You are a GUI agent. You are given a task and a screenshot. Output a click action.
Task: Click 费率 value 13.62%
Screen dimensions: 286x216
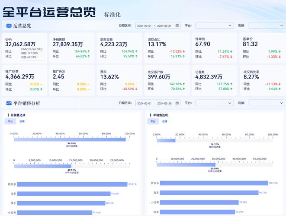(109, 77)
